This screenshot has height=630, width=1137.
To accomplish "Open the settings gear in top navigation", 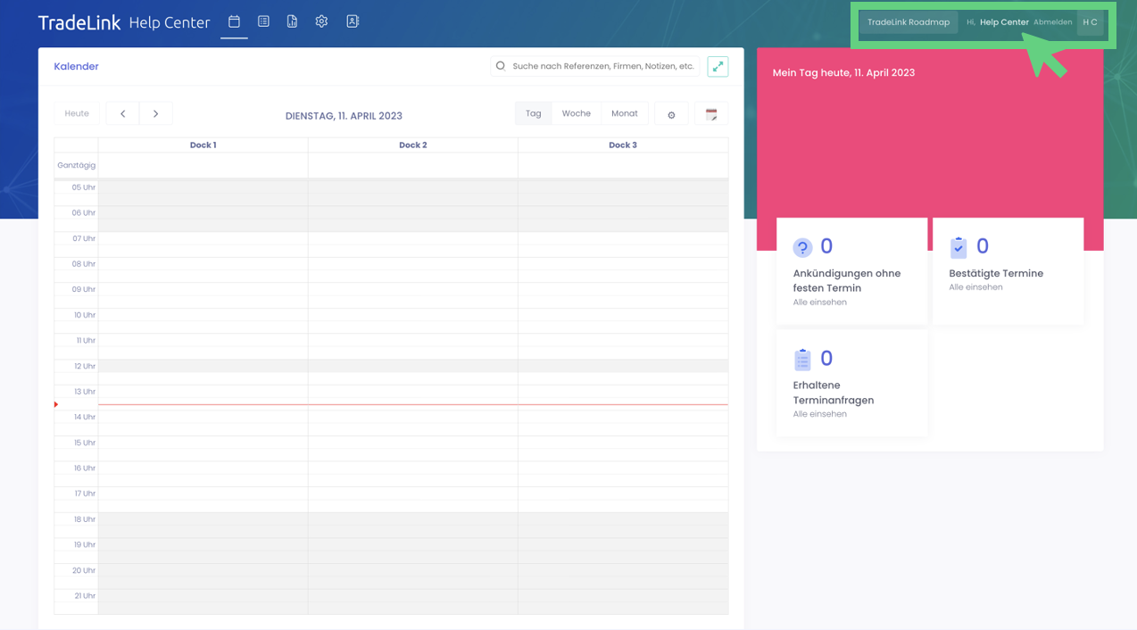I will coord(321,21).
